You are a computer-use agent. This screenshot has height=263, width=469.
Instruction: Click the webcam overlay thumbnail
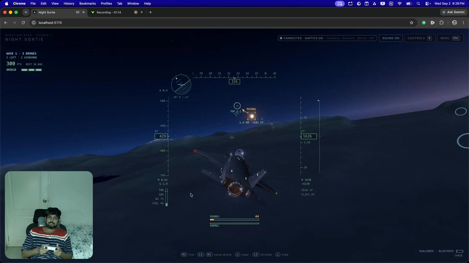49,215
